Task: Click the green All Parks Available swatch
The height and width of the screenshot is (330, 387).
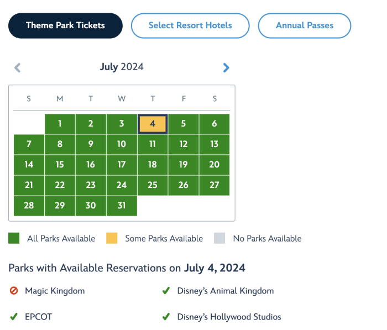Action: point(14,238)
